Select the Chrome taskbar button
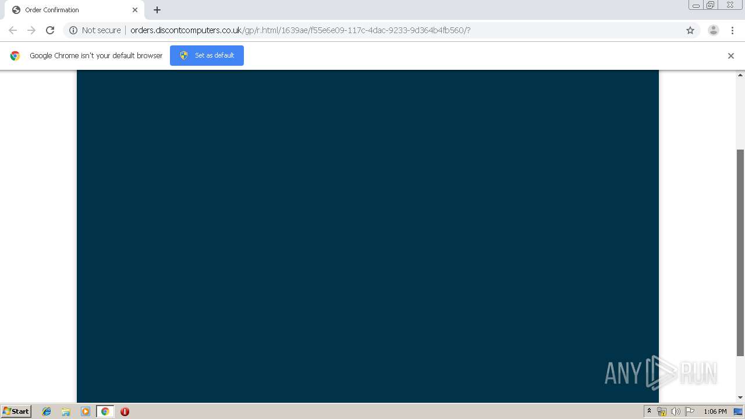The height and width of the screenshot is (419, 745). 105,411
